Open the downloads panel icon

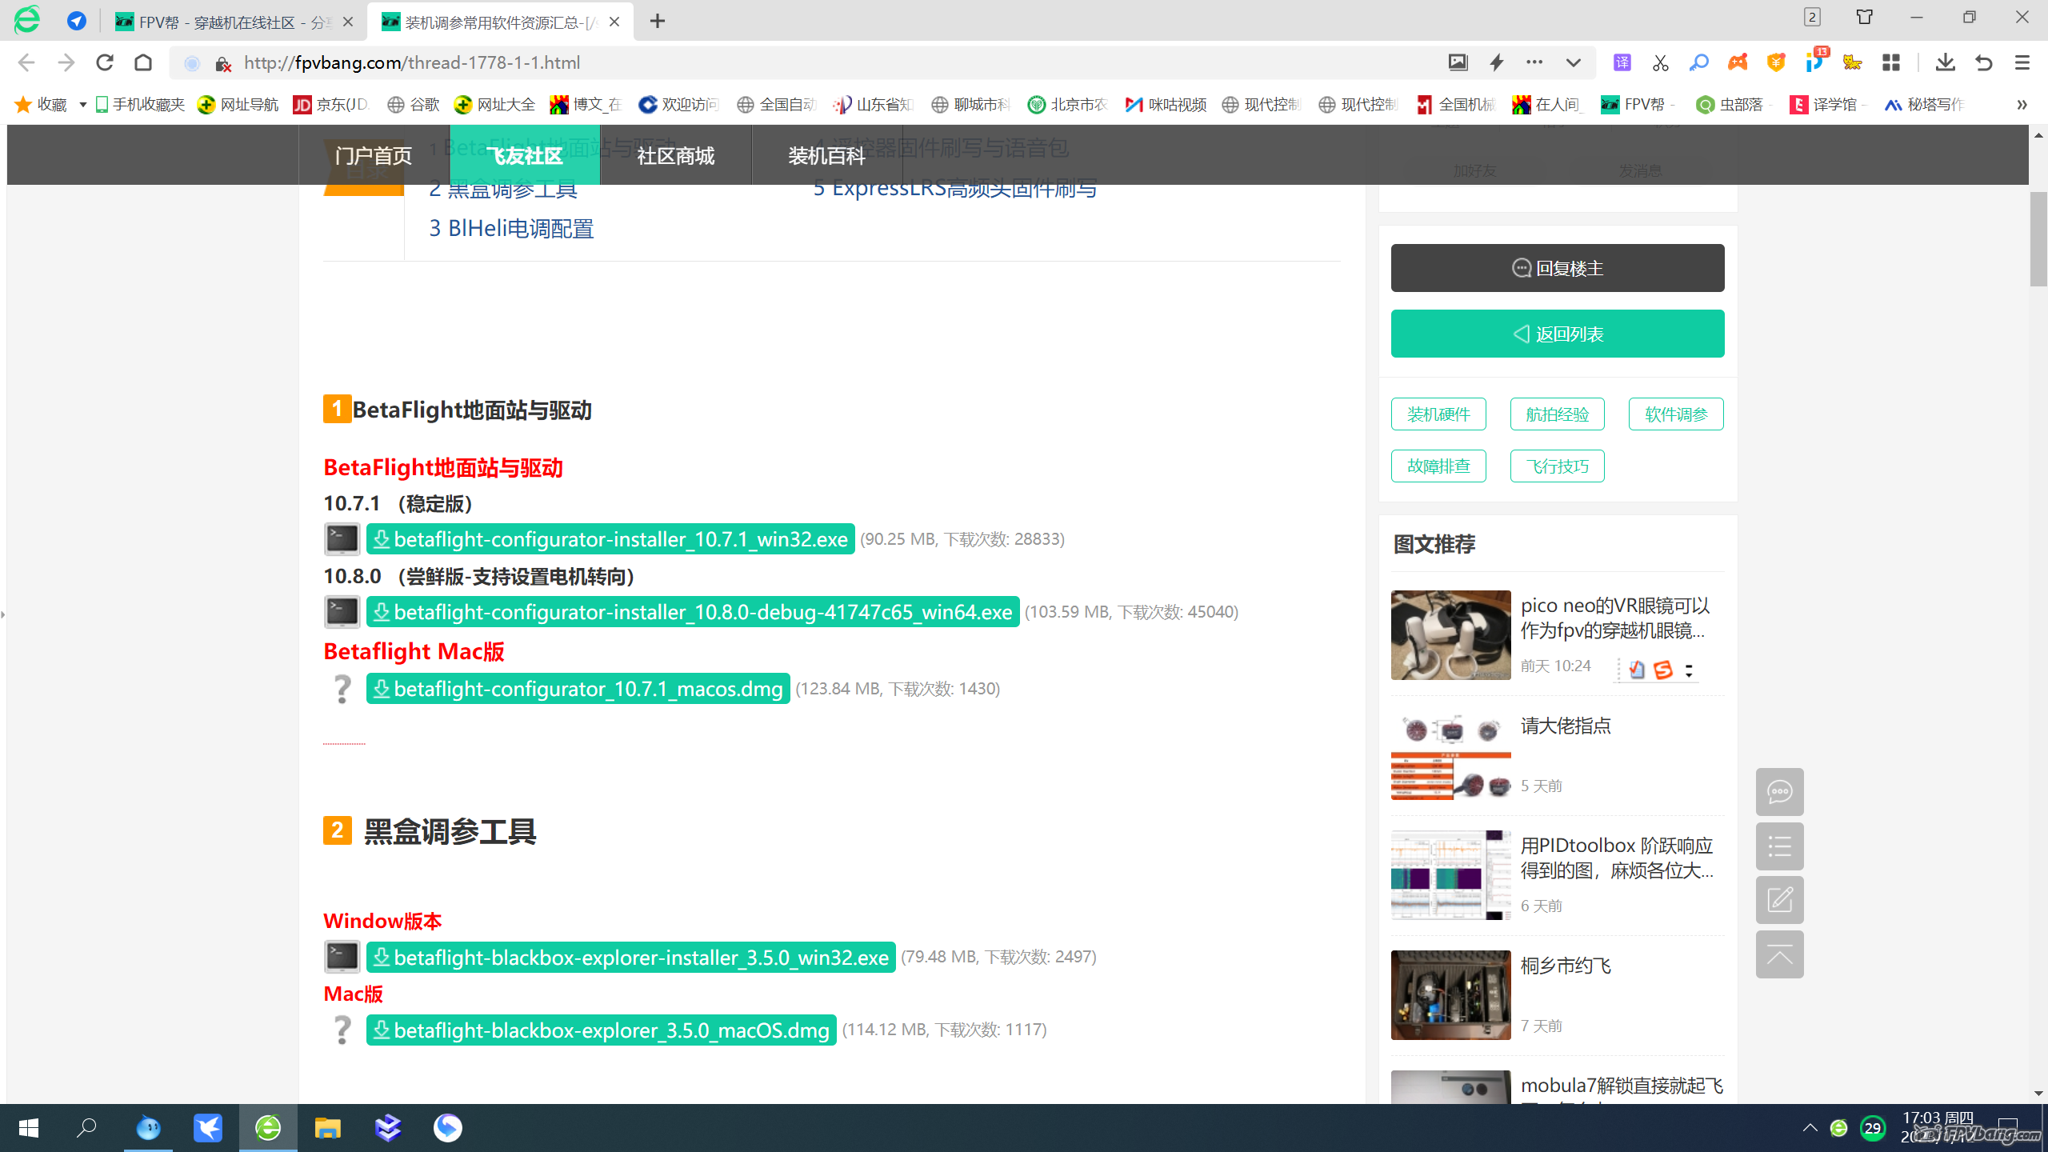pos(1946,62)
